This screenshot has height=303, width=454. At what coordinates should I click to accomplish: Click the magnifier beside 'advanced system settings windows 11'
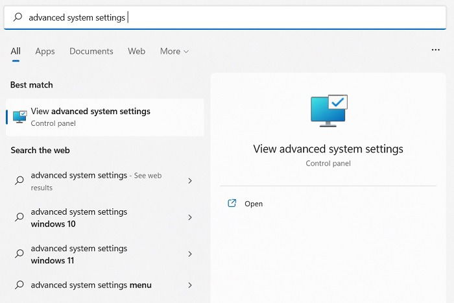pos(19,254)
